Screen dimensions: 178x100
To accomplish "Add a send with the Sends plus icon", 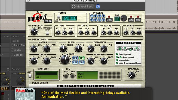I will coord(8,69).
